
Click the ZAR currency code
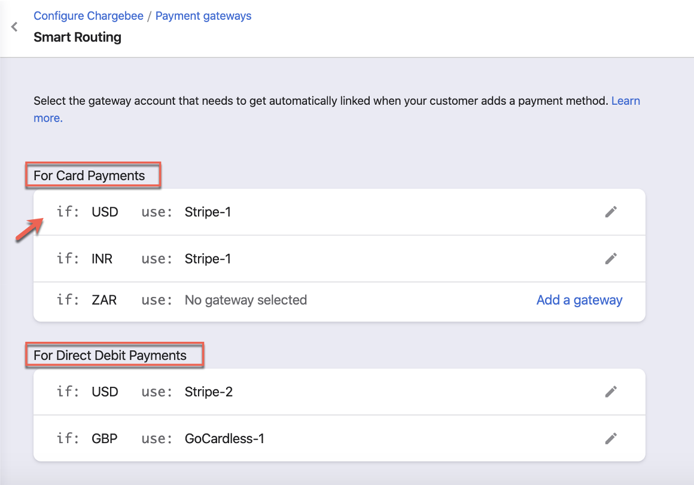[x=104, y=300]
